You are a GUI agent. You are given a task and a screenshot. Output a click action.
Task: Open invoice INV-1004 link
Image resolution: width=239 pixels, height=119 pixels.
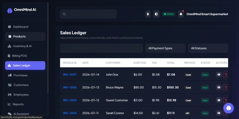click(70, 113)
